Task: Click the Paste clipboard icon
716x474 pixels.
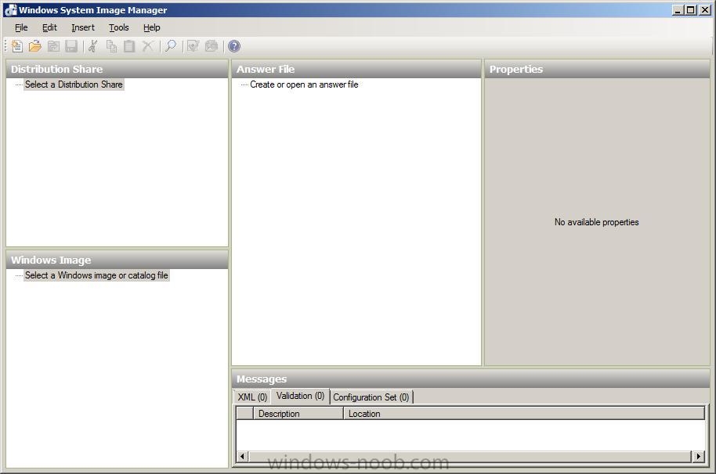Action: pyautogui.click(x=130, y=46)
